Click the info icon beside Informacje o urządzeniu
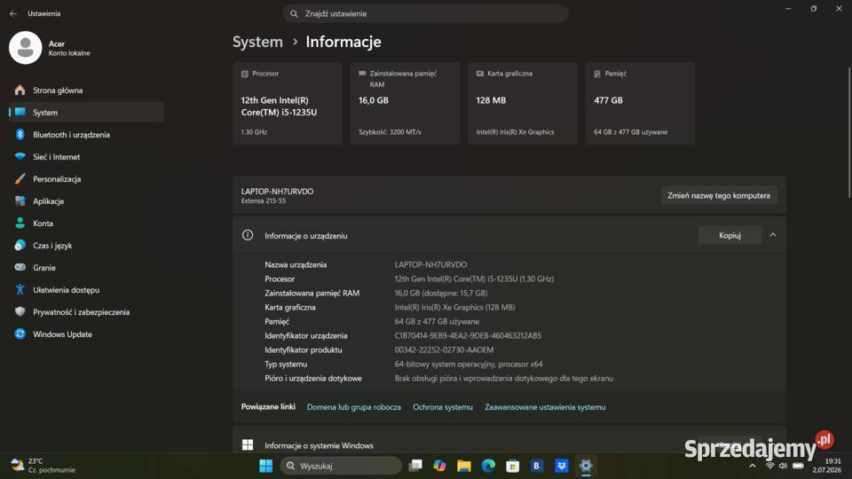 pyautogui.click(x=248, y=235)
